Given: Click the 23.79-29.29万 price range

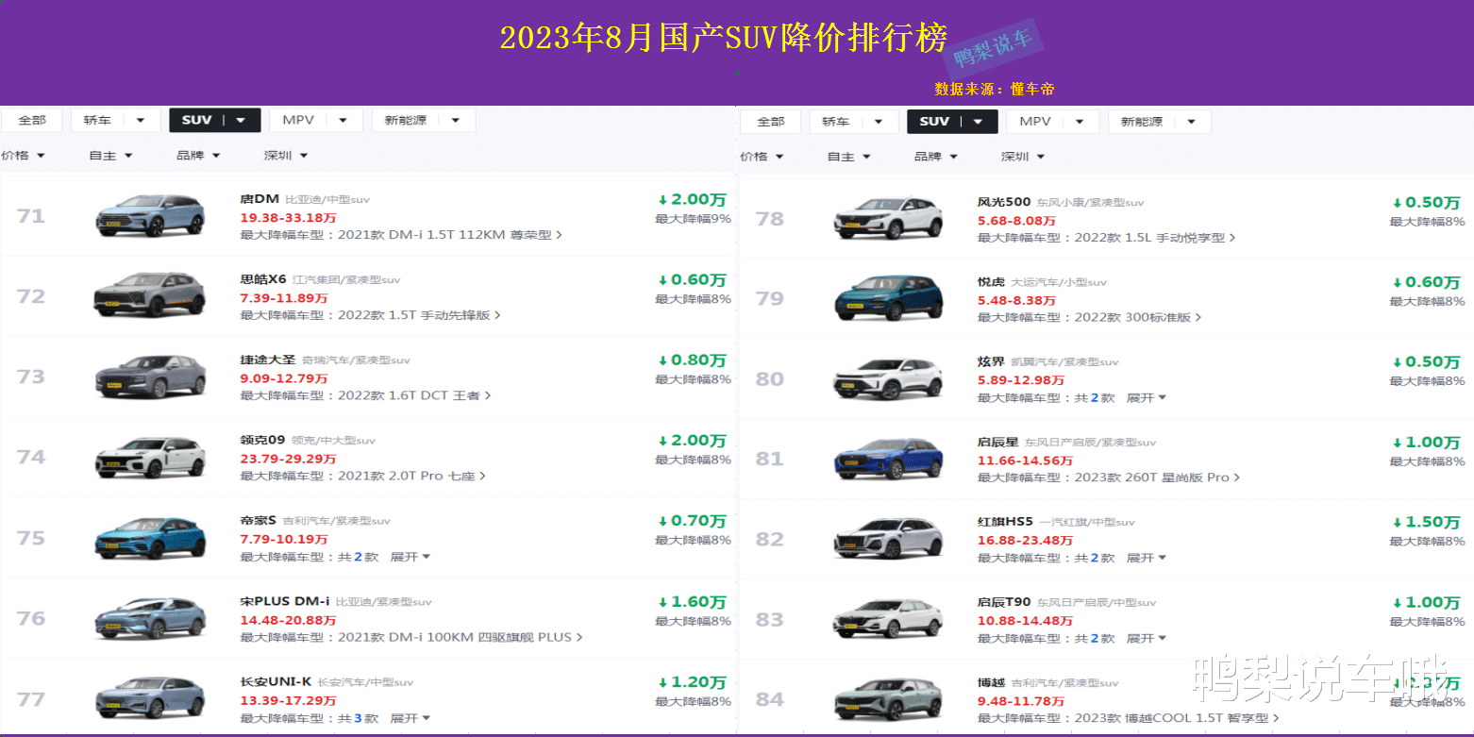Looking at the screenshot, I should [x=288, y=459].
